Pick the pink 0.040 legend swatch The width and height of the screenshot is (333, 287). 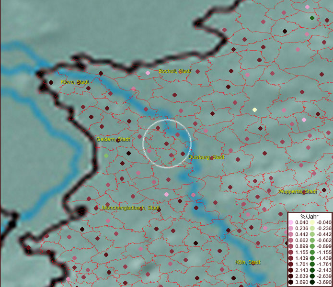tap(291, 222)
